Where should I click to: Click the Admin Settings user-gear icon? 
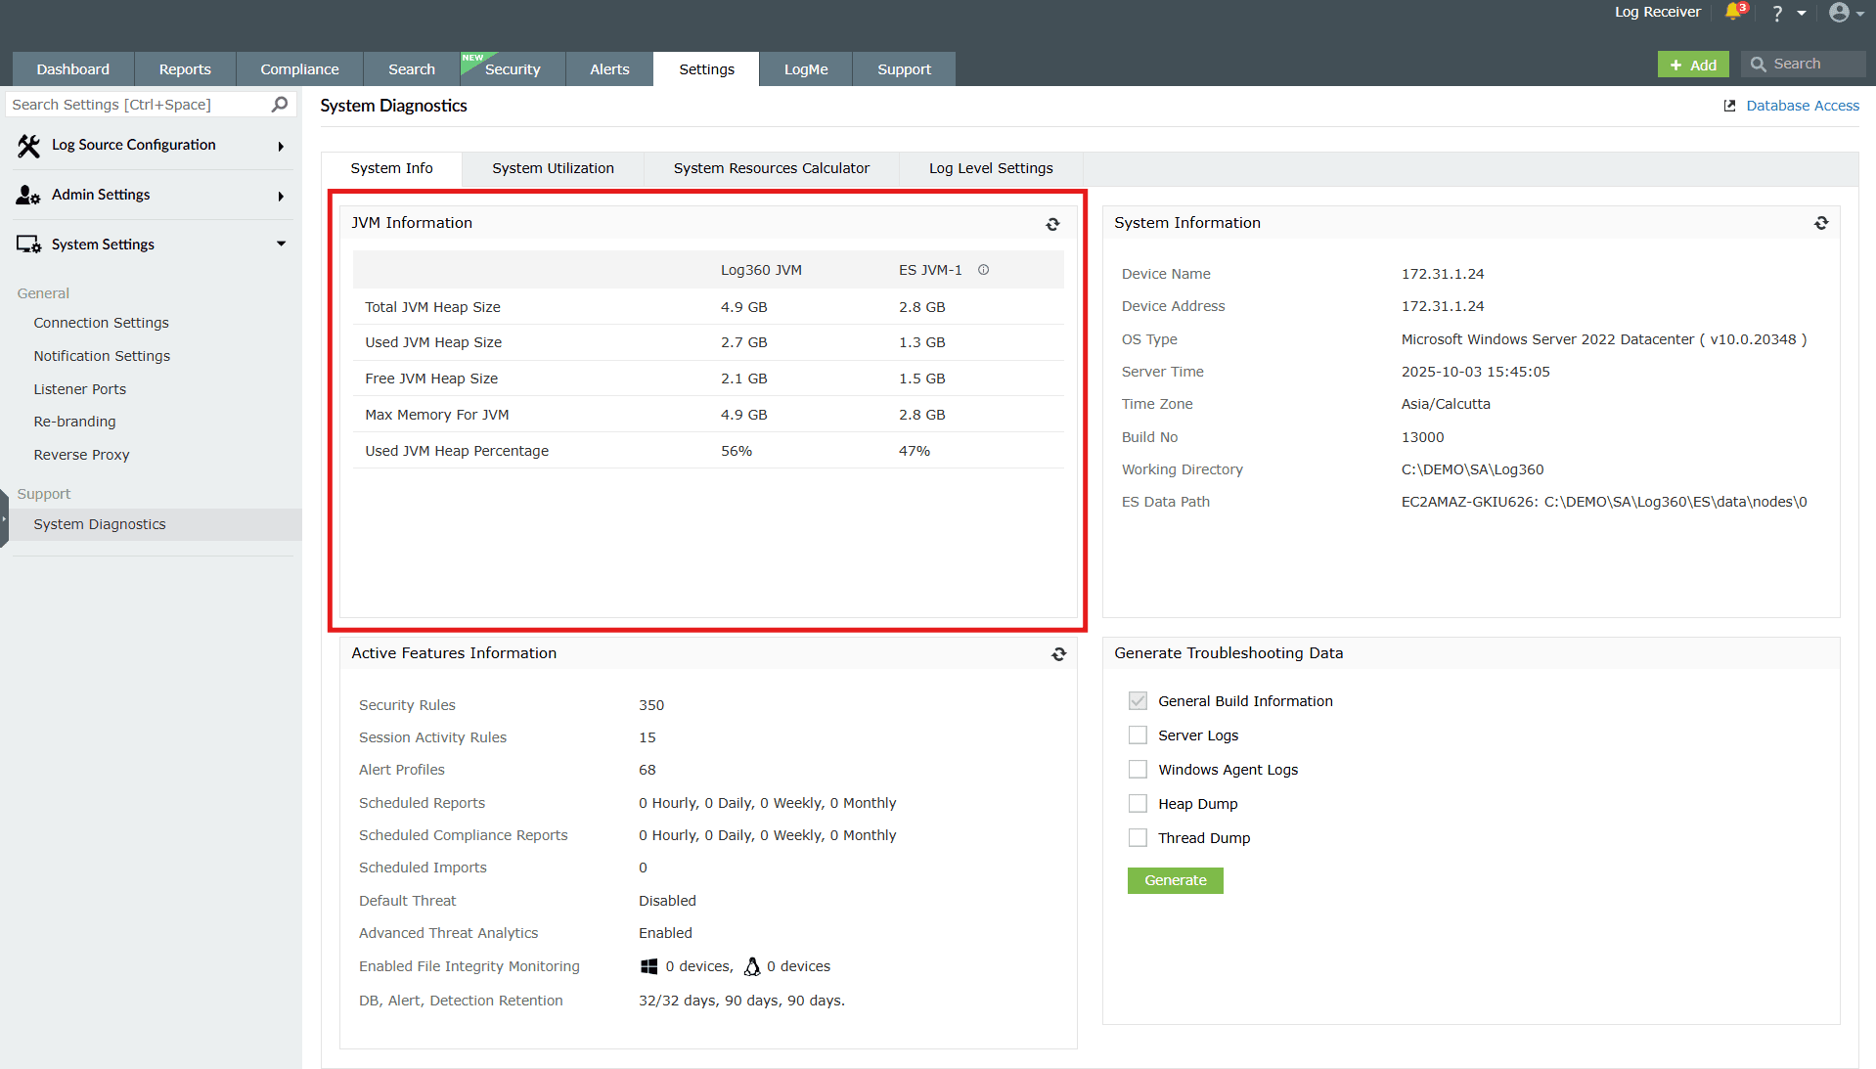(x=28, y=196)
